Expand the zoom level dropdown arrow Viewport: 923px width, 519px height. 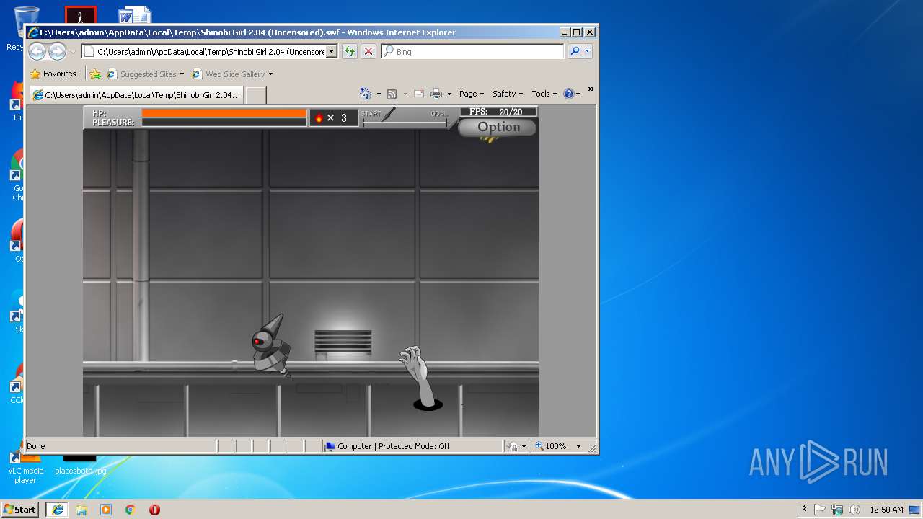coord(578,446)
